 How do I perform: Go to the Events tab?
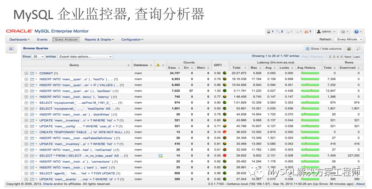[42, 39]
